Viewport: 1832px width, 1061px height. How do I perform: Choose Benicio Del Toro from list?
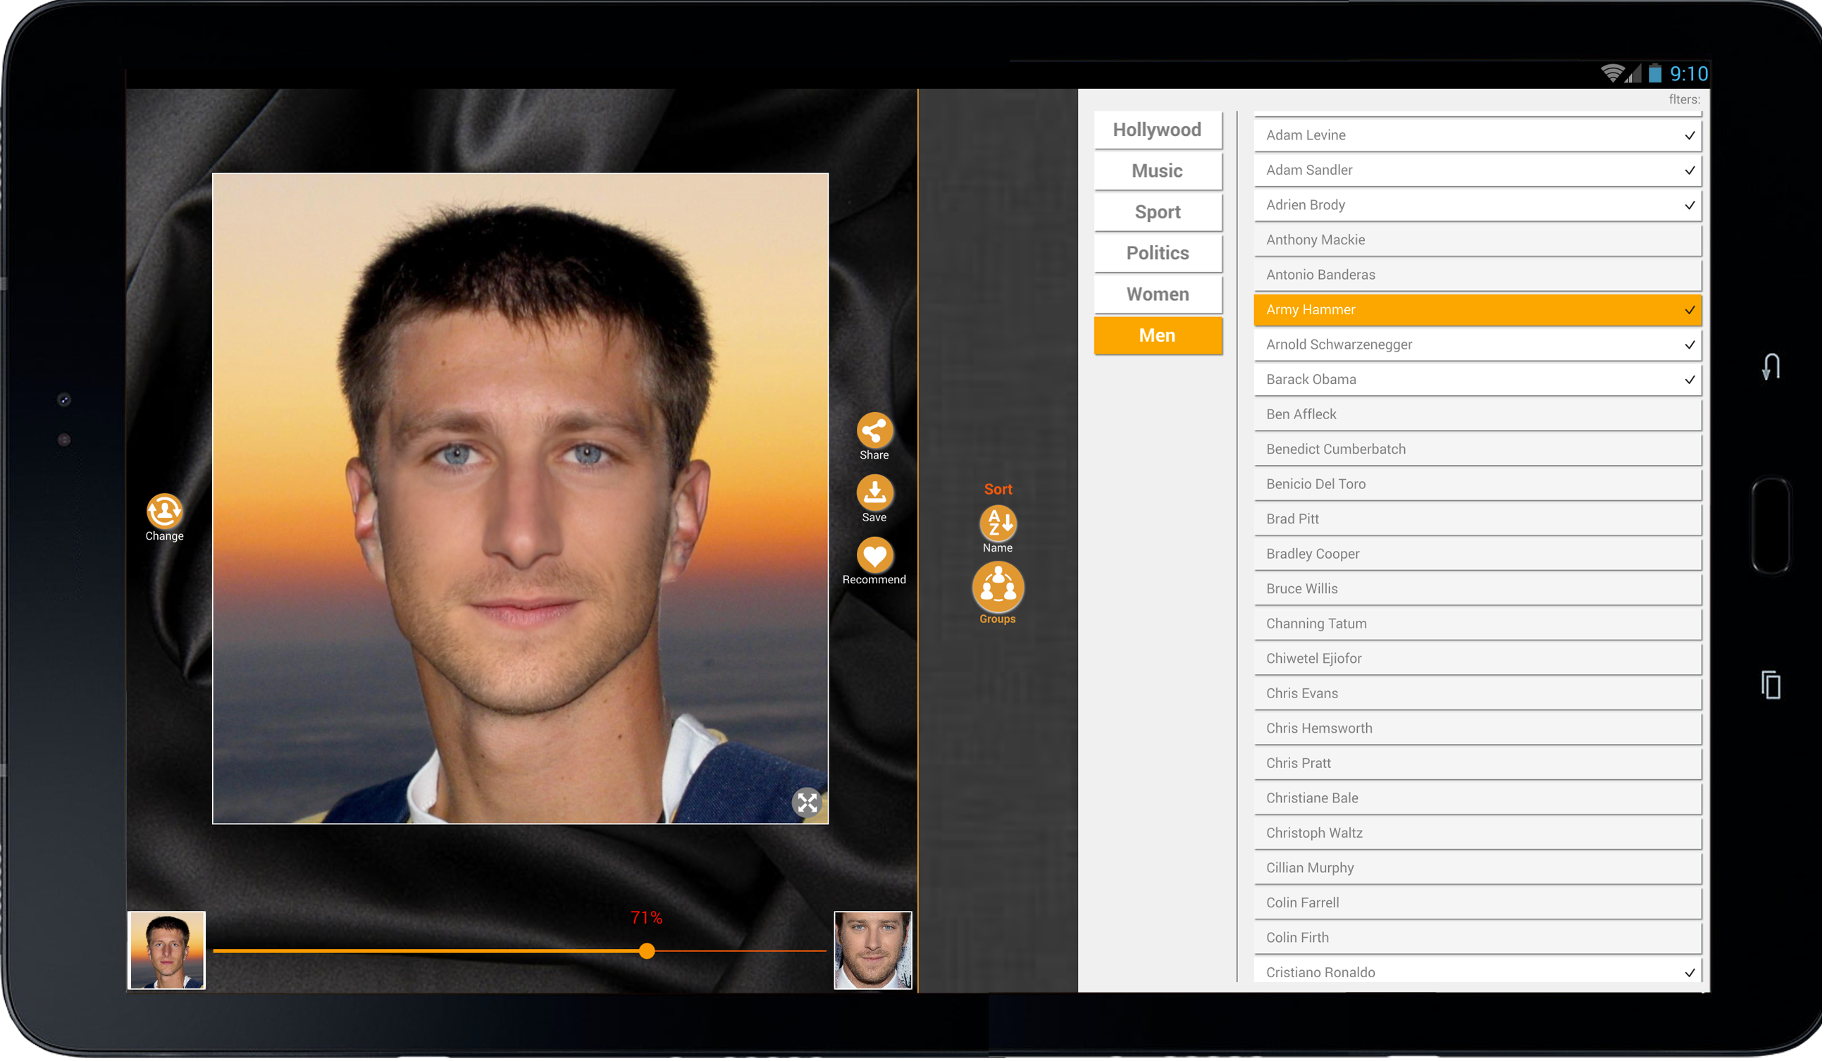pyautogui.click(x=1478, y=484)
